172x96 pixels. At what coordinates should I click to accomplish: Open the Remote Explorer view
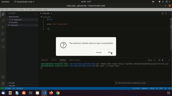pyautogui.click(x=3, y=47)
